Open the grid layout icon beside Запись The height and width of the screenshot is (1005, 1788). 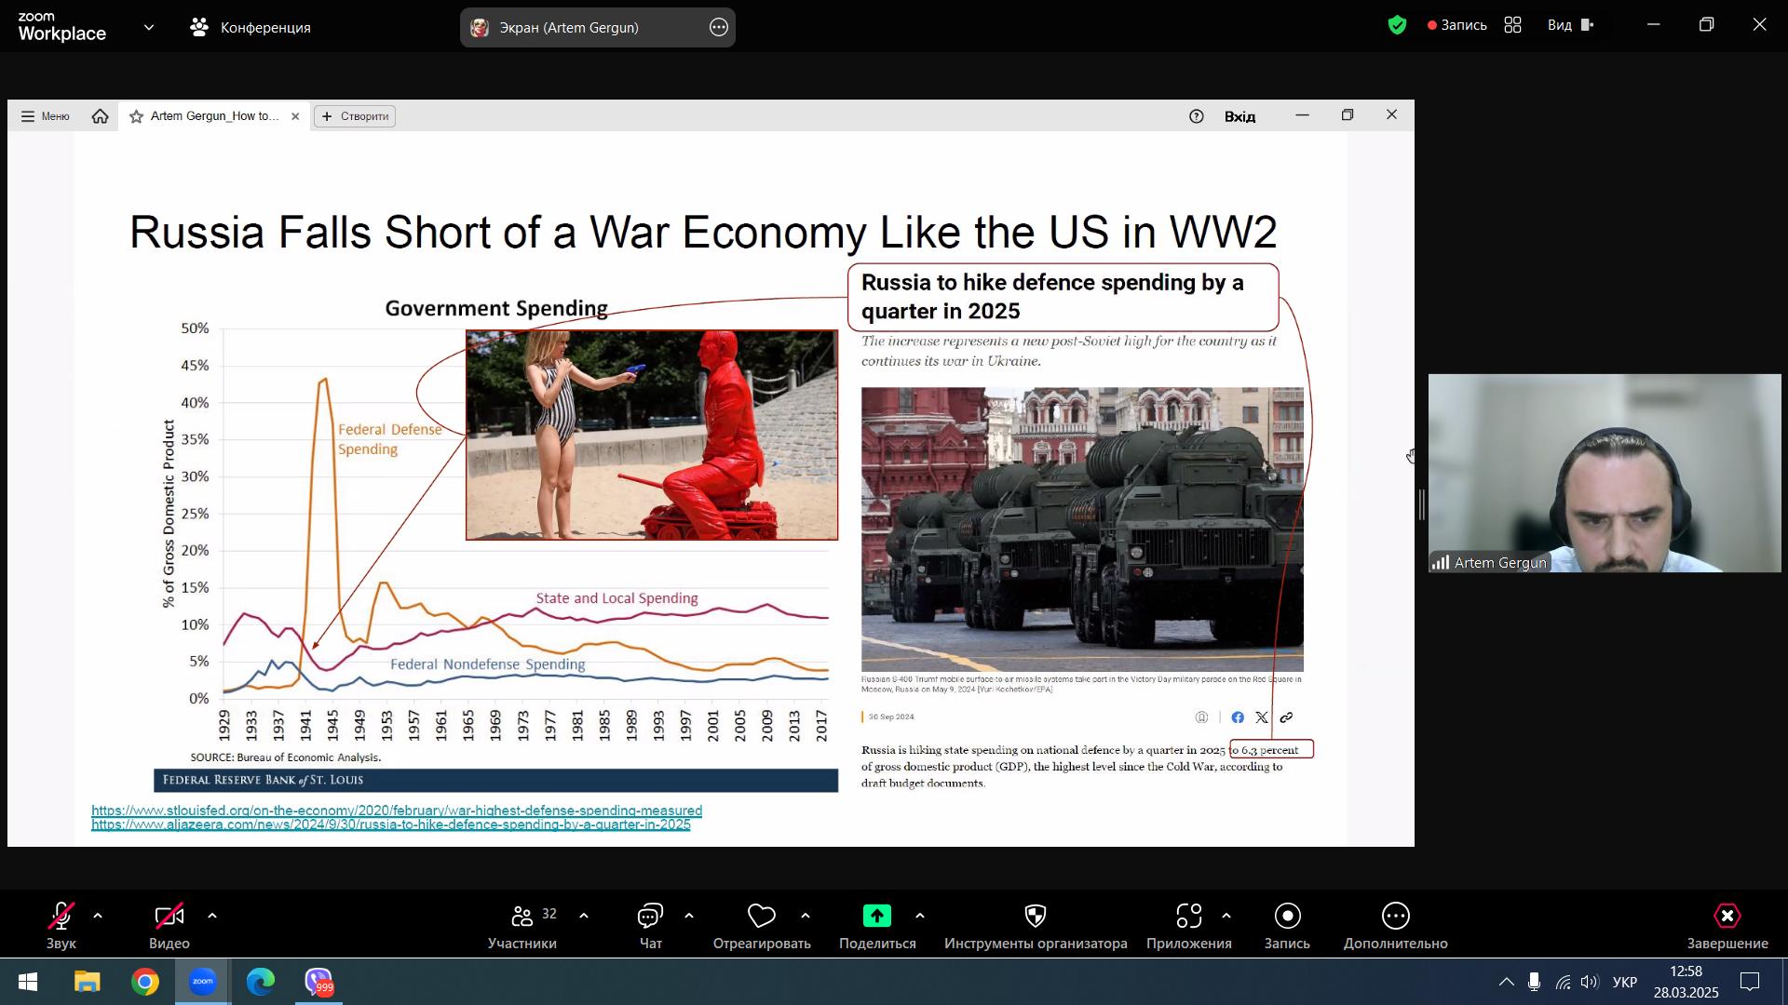click(x=1513, y=25)
